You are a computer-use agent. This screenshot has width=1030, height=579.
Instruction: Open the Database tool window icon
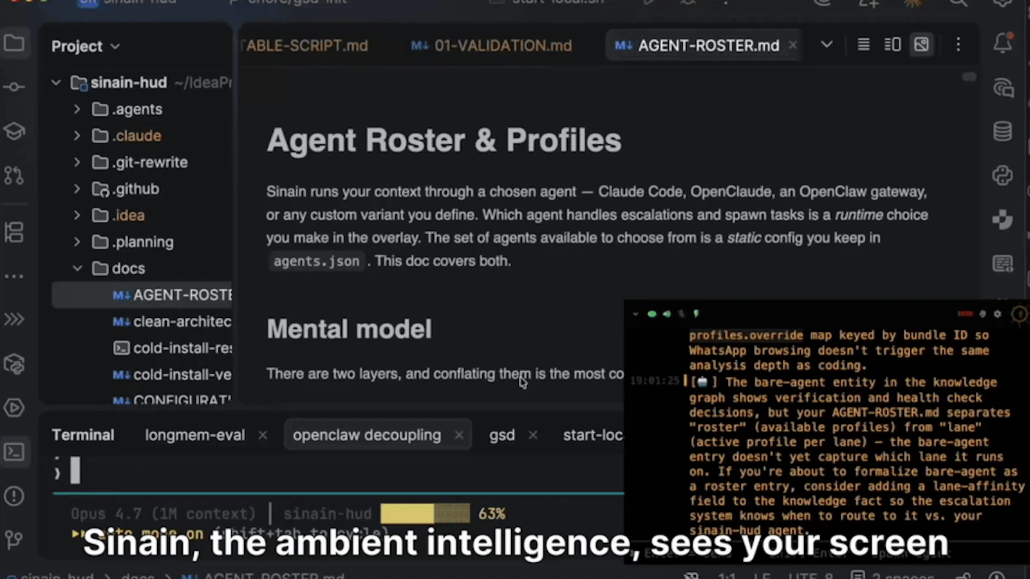(x=1003, y=131)
